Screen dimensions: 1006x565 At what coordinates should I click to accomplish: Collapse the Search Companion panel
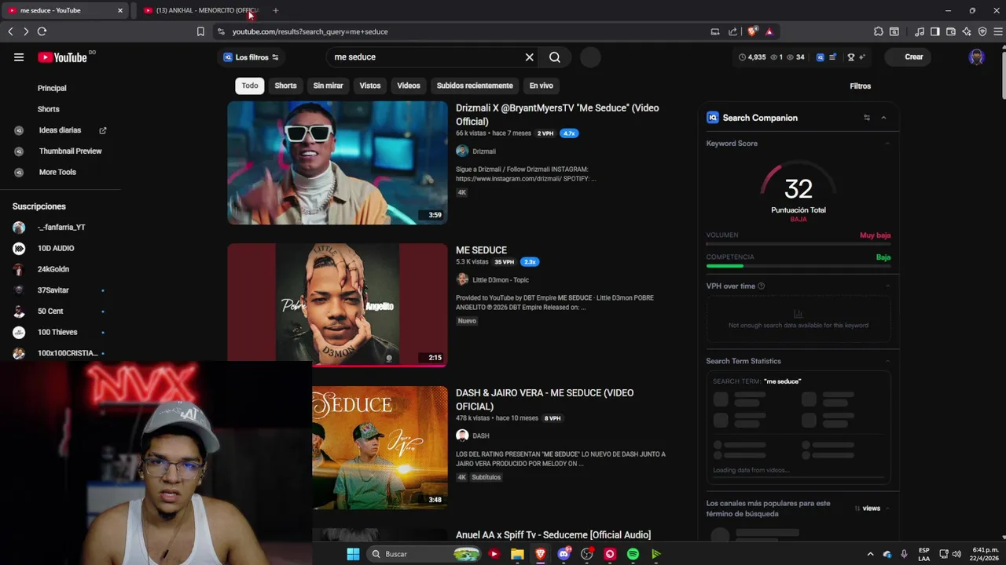point(883,118)
